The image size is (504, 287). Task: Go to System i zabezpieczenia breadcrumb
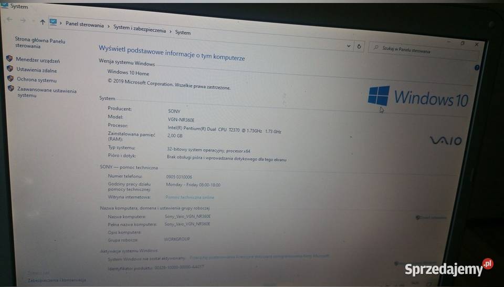coord(140,29)
